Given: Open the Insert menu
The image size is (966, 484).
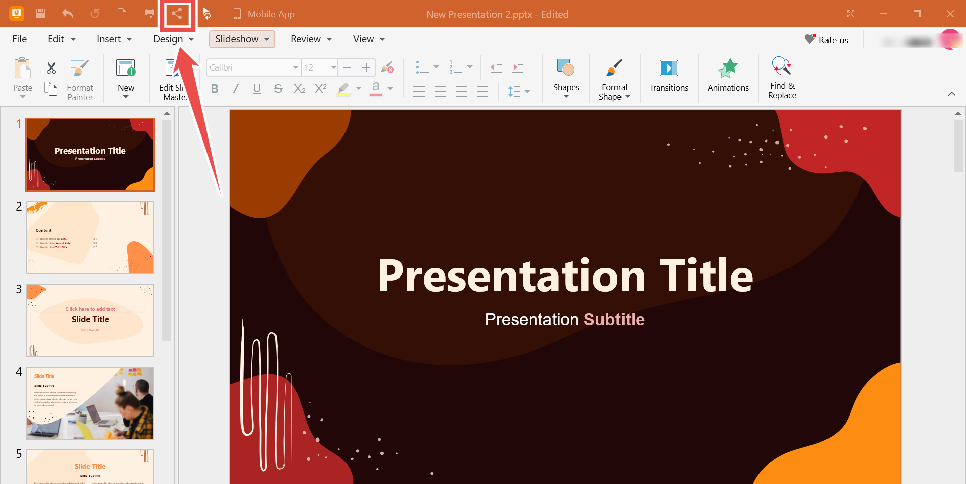Looking at the screenshot, I should [114, 39].
